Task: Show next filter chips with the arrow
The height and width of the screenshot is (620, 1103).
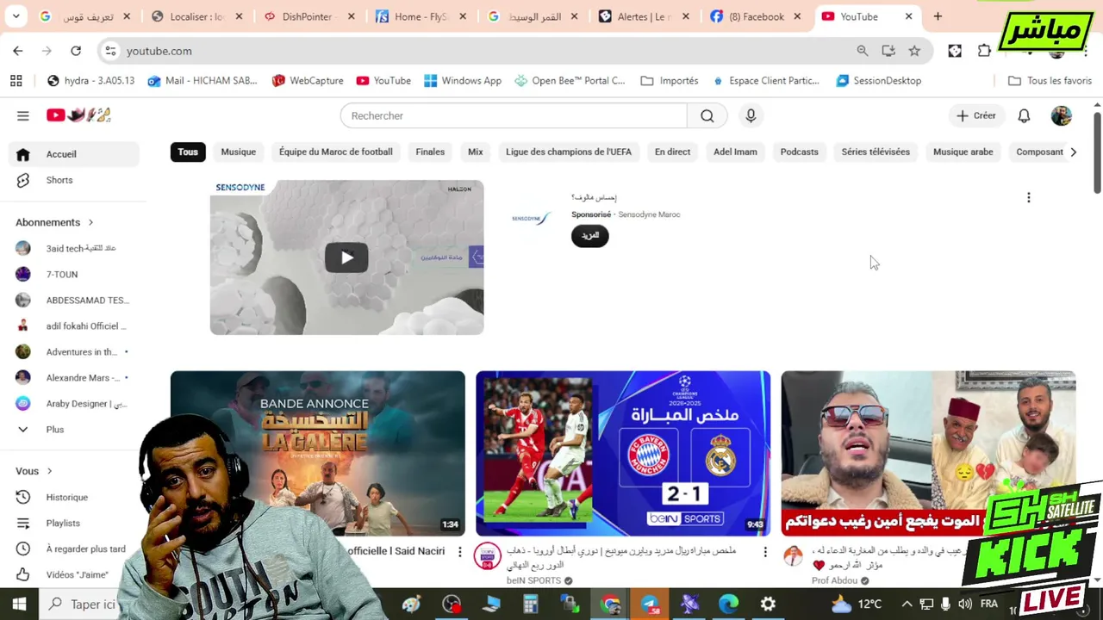Action: (1073, 152)
